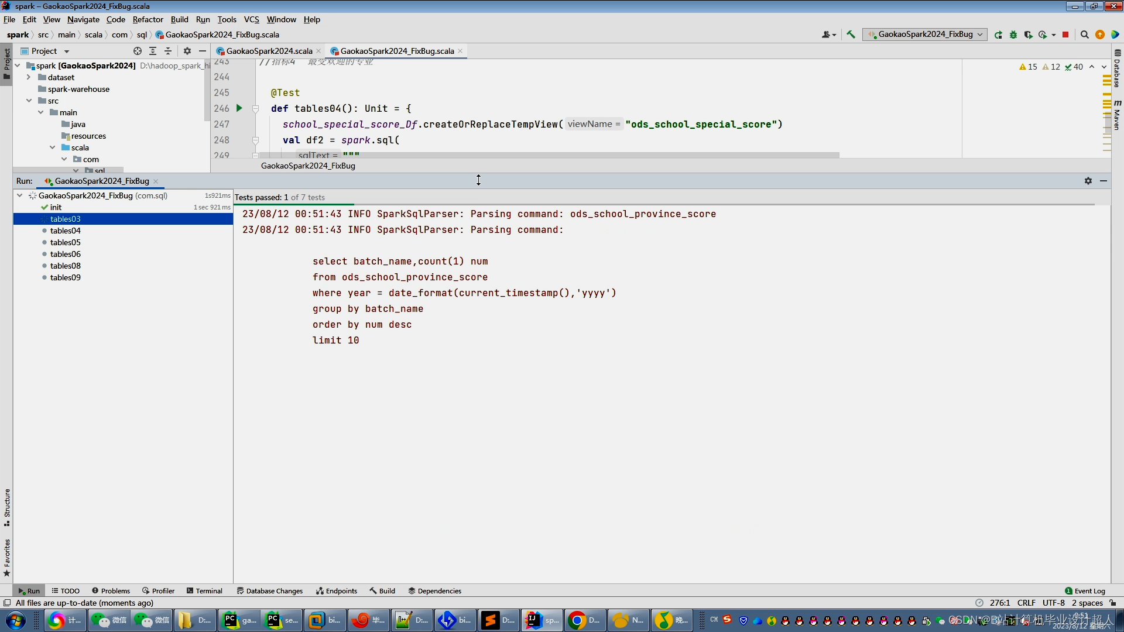Select resources folder in Project tree
The image size is (1124, 632).
(x=88, y=136)
